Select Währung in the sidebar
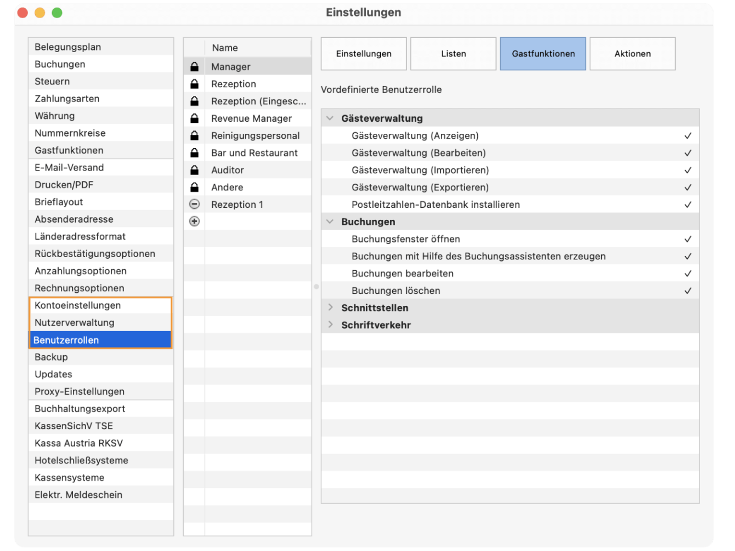 point(101,116)
